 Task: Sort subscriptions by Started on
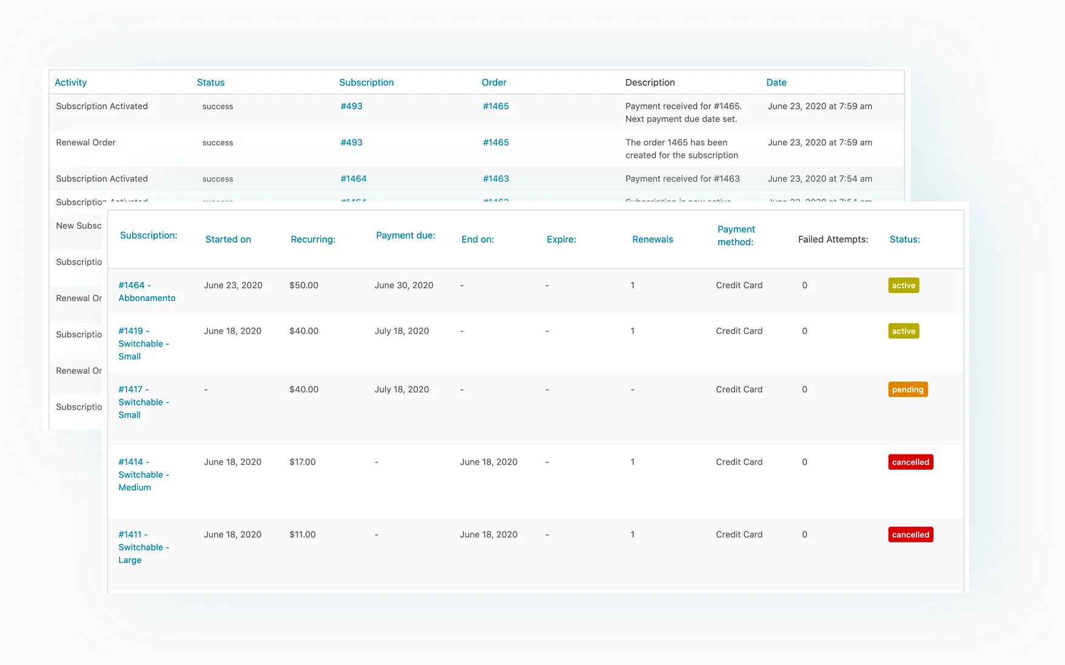tap(228, 240)
